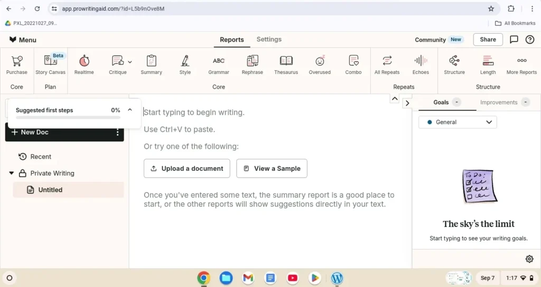Viewport: 541px width, 287px height.
Task: Run the Overused words report
Action: [x=320, y=65]
